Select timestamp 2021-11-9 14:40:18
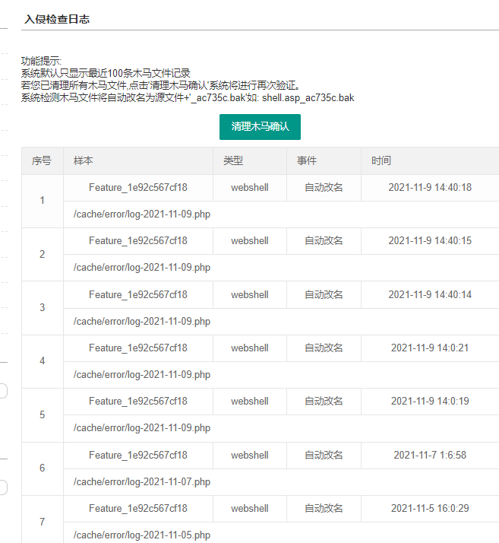The image size is (499, 543). coord(430,188)
